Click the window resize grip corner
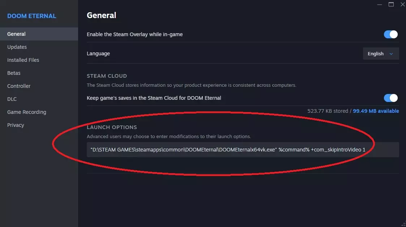The image size is (406, 227). [x=403, y=224]
